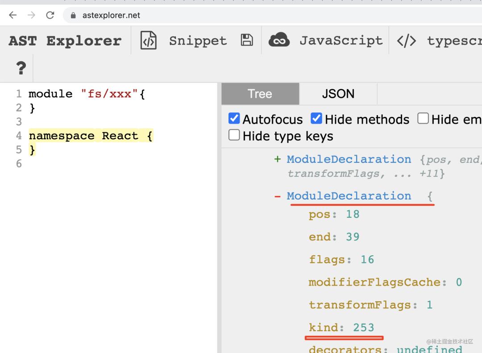Click the lock icon in the address bar
This screenshot has width=482, height=353.
click(x=73, y=15)
